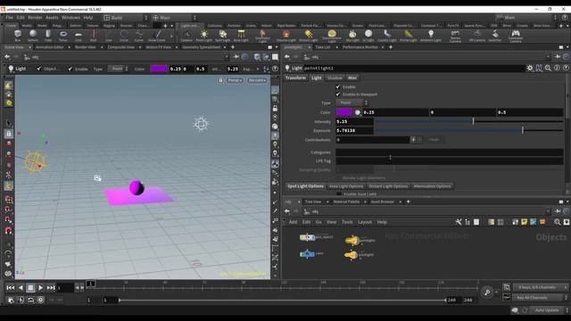Open the Render View pane tab
Screen dimensions: 571x321
coord(86,47)
